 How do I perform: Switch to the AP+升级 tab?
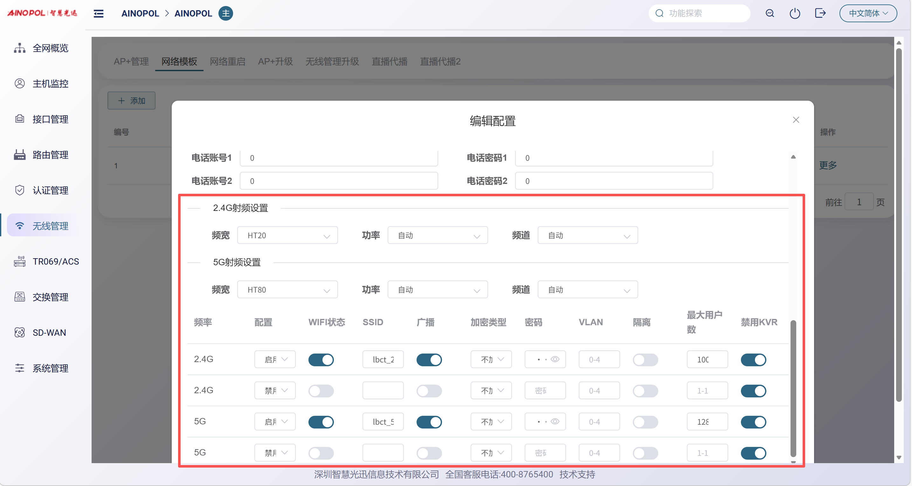[x=275, y=62]
